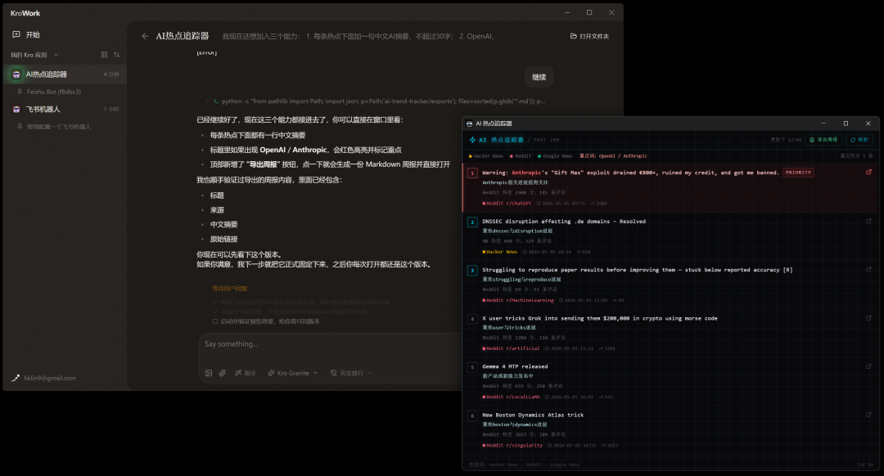Viewport: 884px width, 476px height.
Task: Click the 等待用户回复 status heading
Action: coord(229,289)
